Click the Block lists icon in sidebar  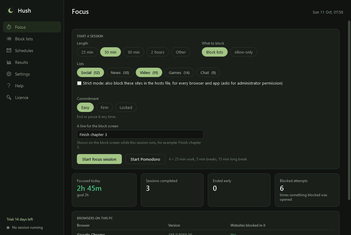pyautogui.click(x=9, y=39)
